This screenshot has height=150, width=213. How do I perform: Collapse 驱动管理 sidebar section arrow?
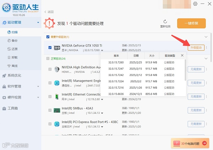click(x=38, y=22)
